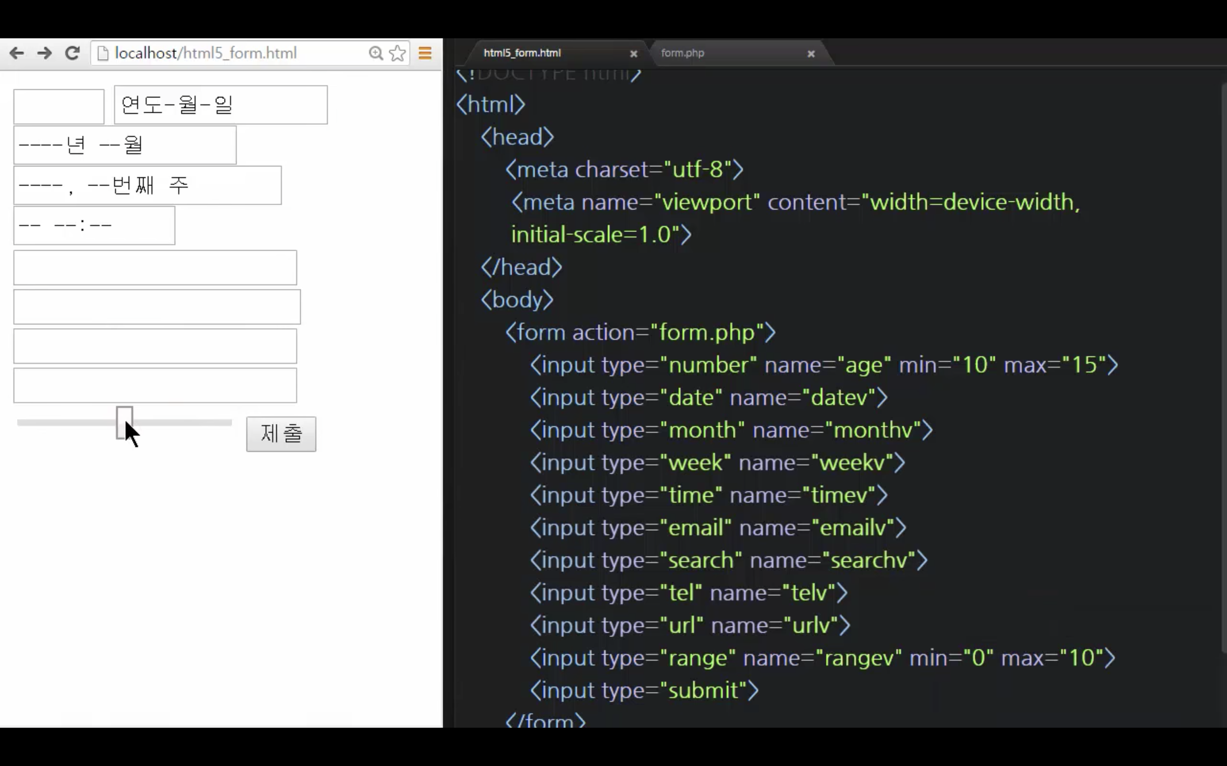The height and width of the screenshot is (766, 1227).
Task: Bookmark page with star icon
Action: tap(397, 53)
